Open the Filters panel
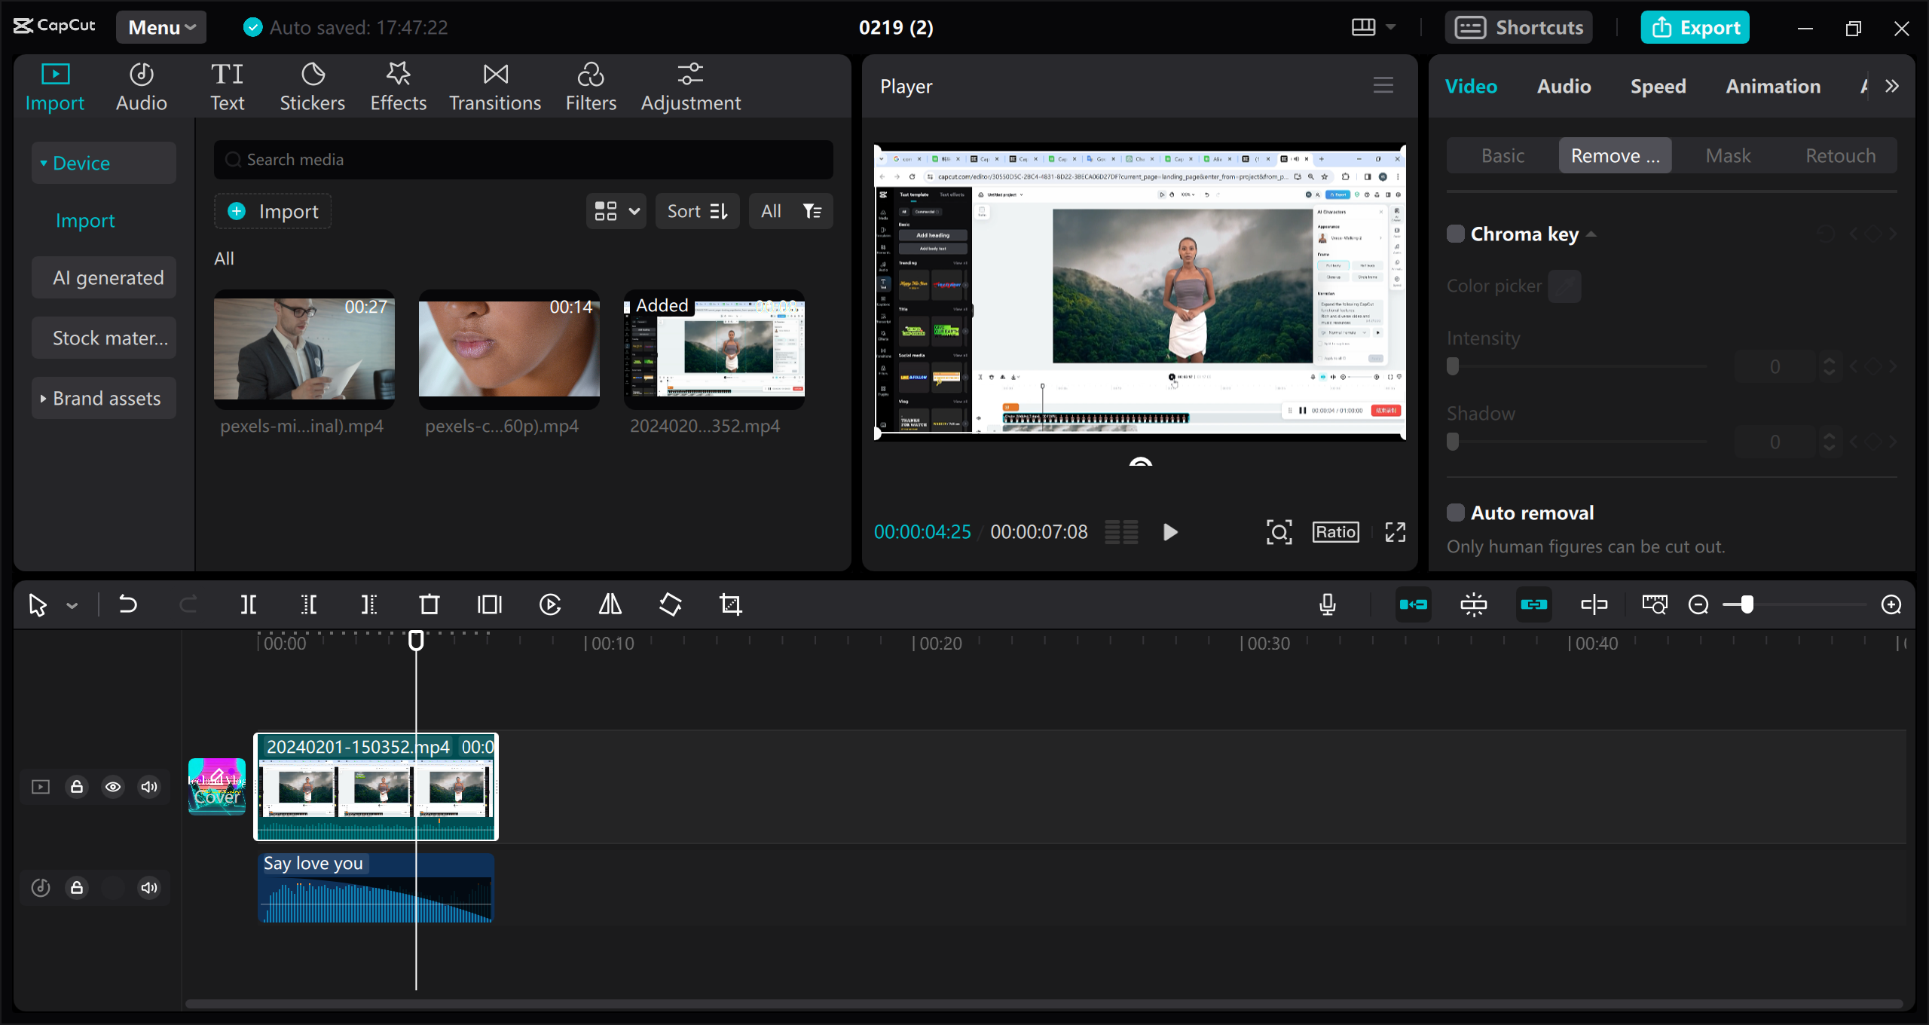The width and height of the screenshot is (1929, 1025). (x=591, y=85)
